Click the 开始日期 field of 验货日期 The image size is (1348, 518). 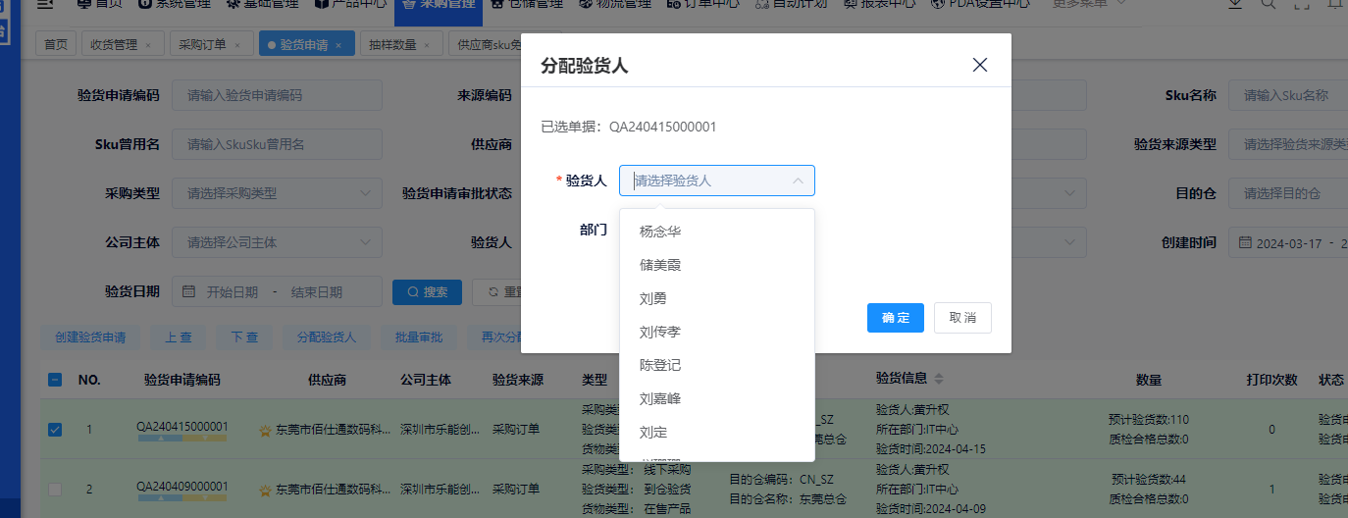232,292
